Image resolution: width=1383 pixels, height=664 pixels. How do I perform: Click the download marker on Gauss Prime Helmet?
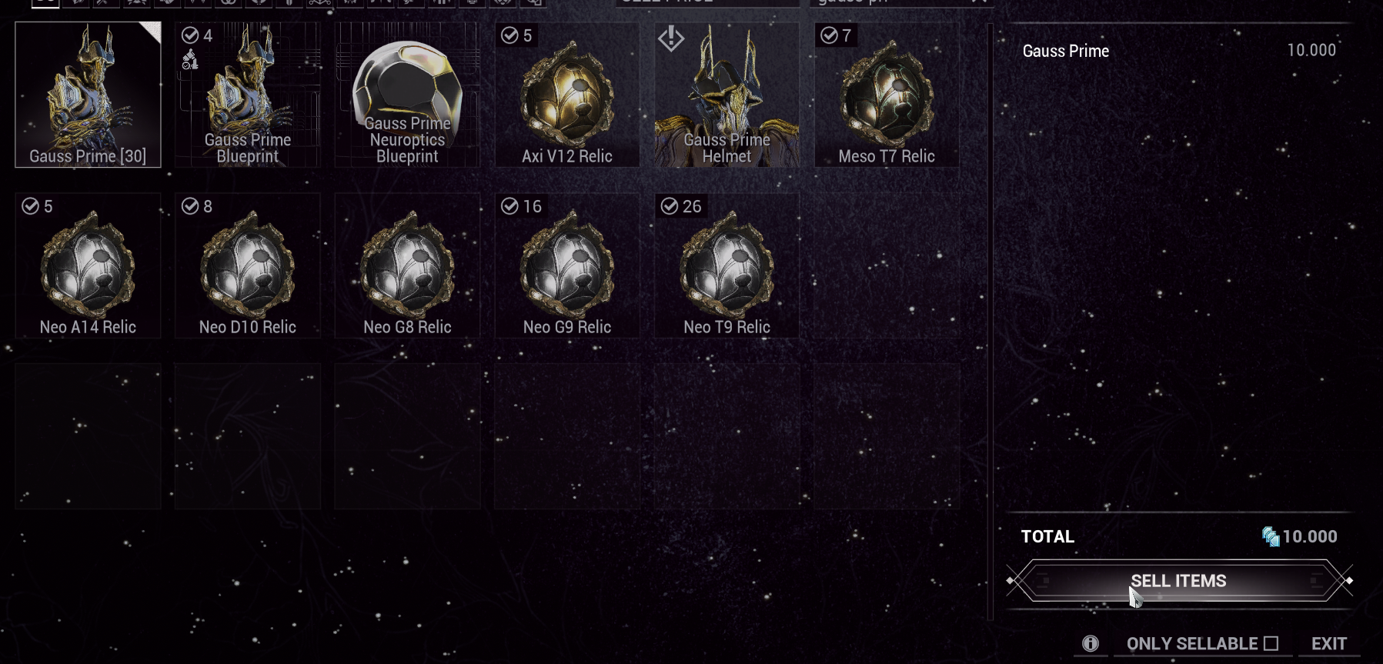point(671,38)
